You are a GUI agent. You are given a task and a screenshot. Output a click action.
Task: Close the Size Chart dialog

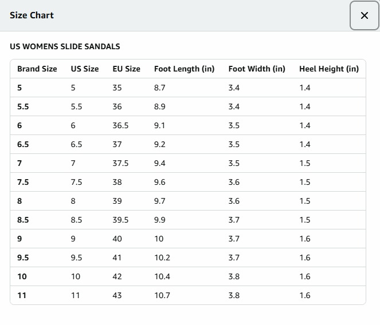[364, 15]
